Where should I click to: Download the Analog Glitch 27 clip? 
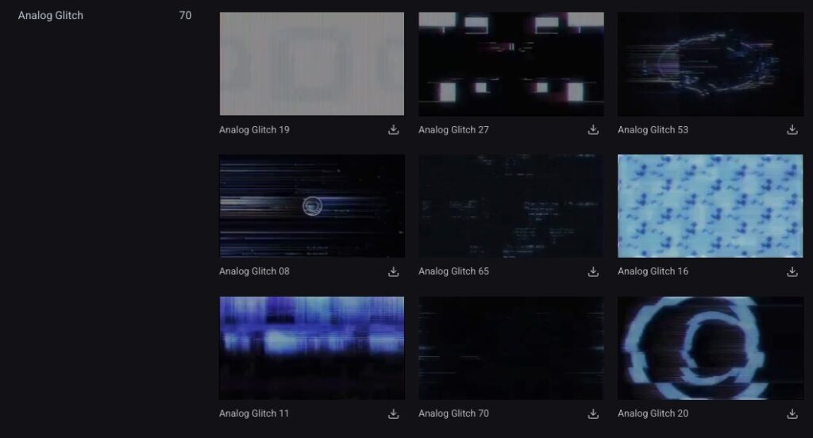click(x=593, y=130)
